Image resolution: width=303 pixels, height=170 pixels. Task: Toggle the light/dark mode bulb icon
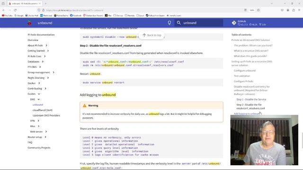click(169, 23)
